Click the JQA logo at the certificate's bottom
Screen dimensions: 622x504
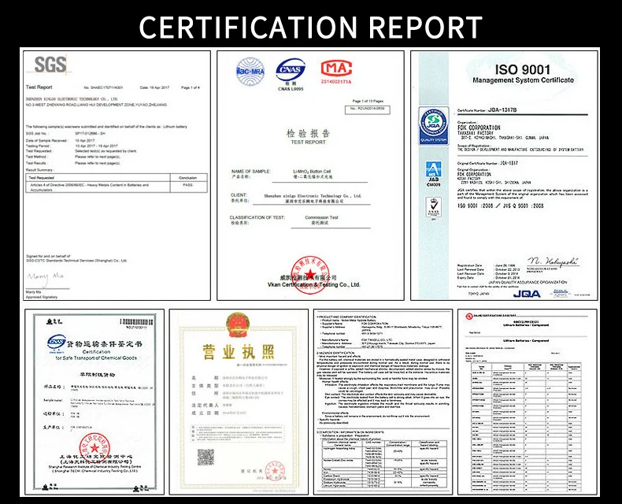click(x=527, y=294)
